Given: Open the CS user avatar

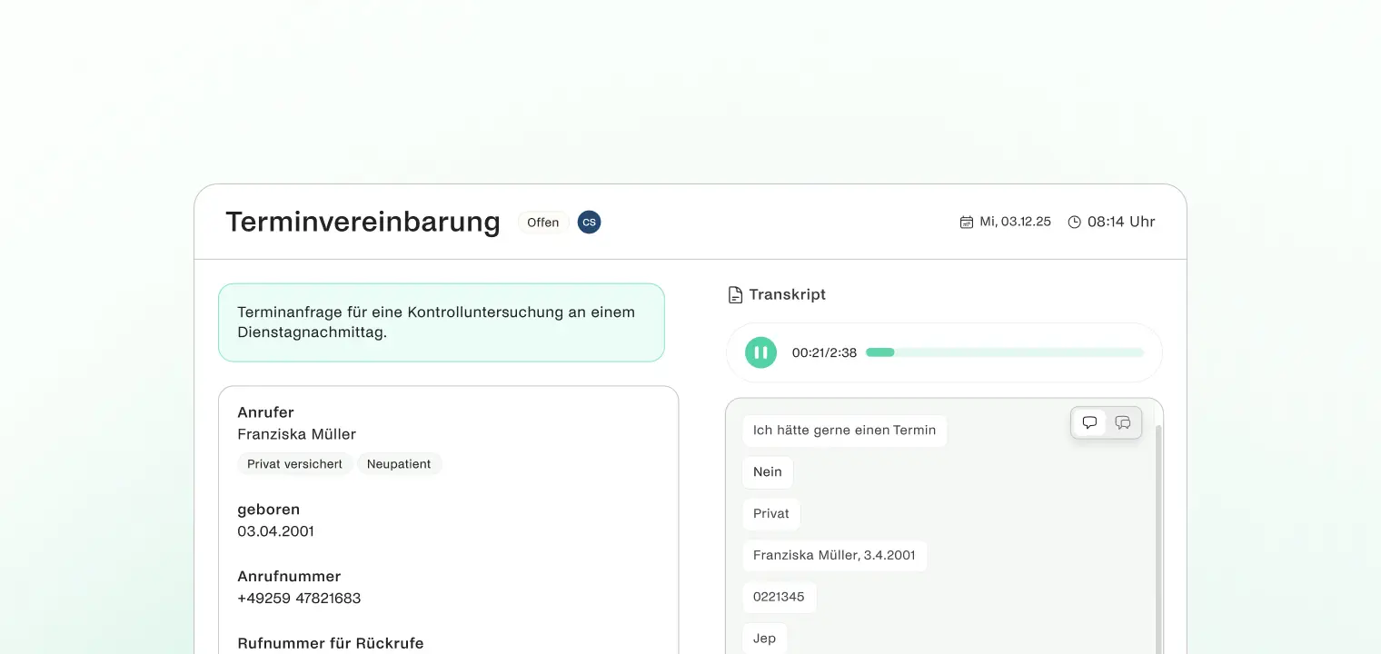Looking at the screenshot, I should 589,222.
